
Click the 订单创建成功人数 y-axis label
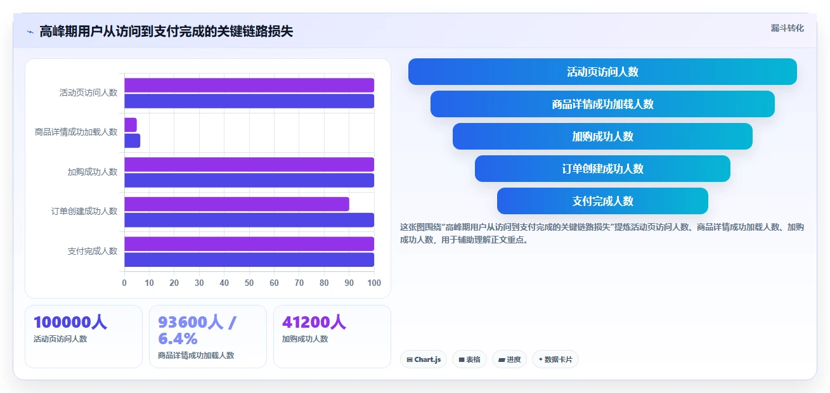84,211
